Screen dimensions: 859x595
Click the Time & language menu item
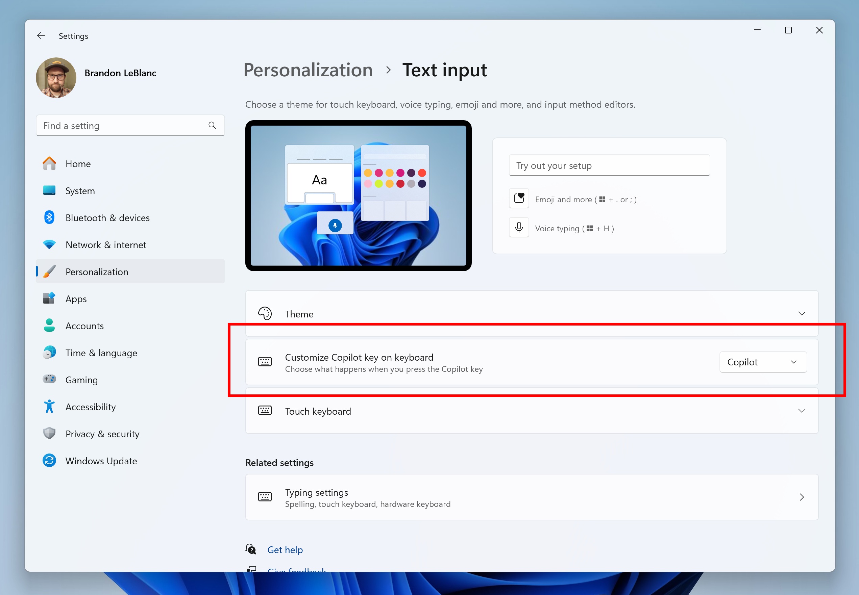[100, 352]
